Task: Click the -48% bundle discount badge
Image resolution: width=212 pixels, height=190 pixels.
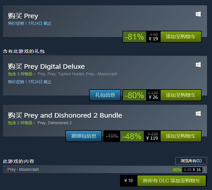Action: (x=132, y=136)
